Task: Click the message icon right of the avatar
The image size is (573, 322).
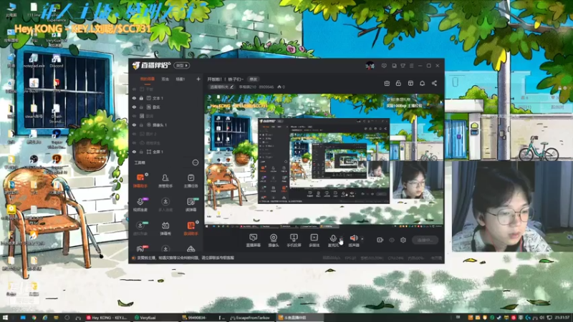Action: click(384, 66)
